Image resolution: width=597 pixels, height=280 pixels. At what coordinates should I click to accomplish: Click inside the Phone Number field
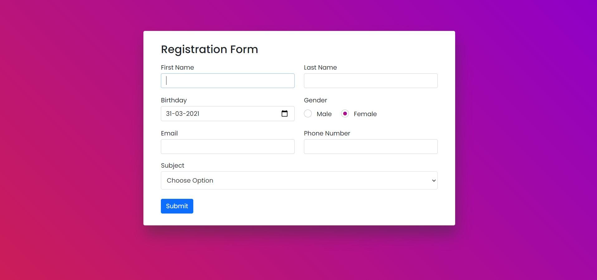[x=370, y=146]
